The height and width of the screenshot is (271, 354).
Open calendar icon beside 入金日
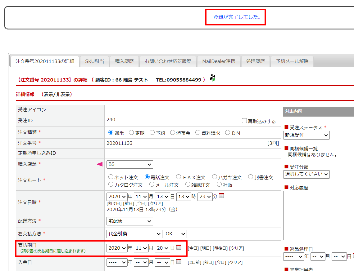[x=179, y=261]
